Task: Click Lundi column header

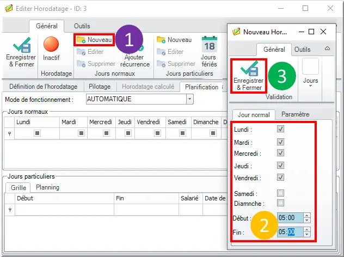Action: tap(37, 122)
